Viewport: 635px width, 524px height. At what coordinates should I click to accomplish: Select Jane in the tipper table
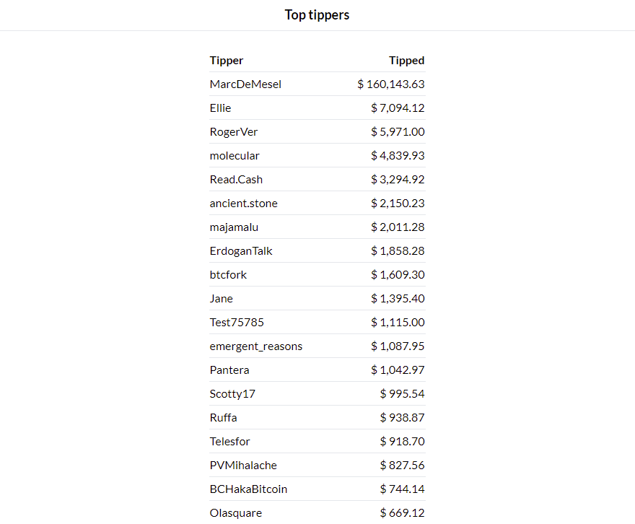coord(221,299)
